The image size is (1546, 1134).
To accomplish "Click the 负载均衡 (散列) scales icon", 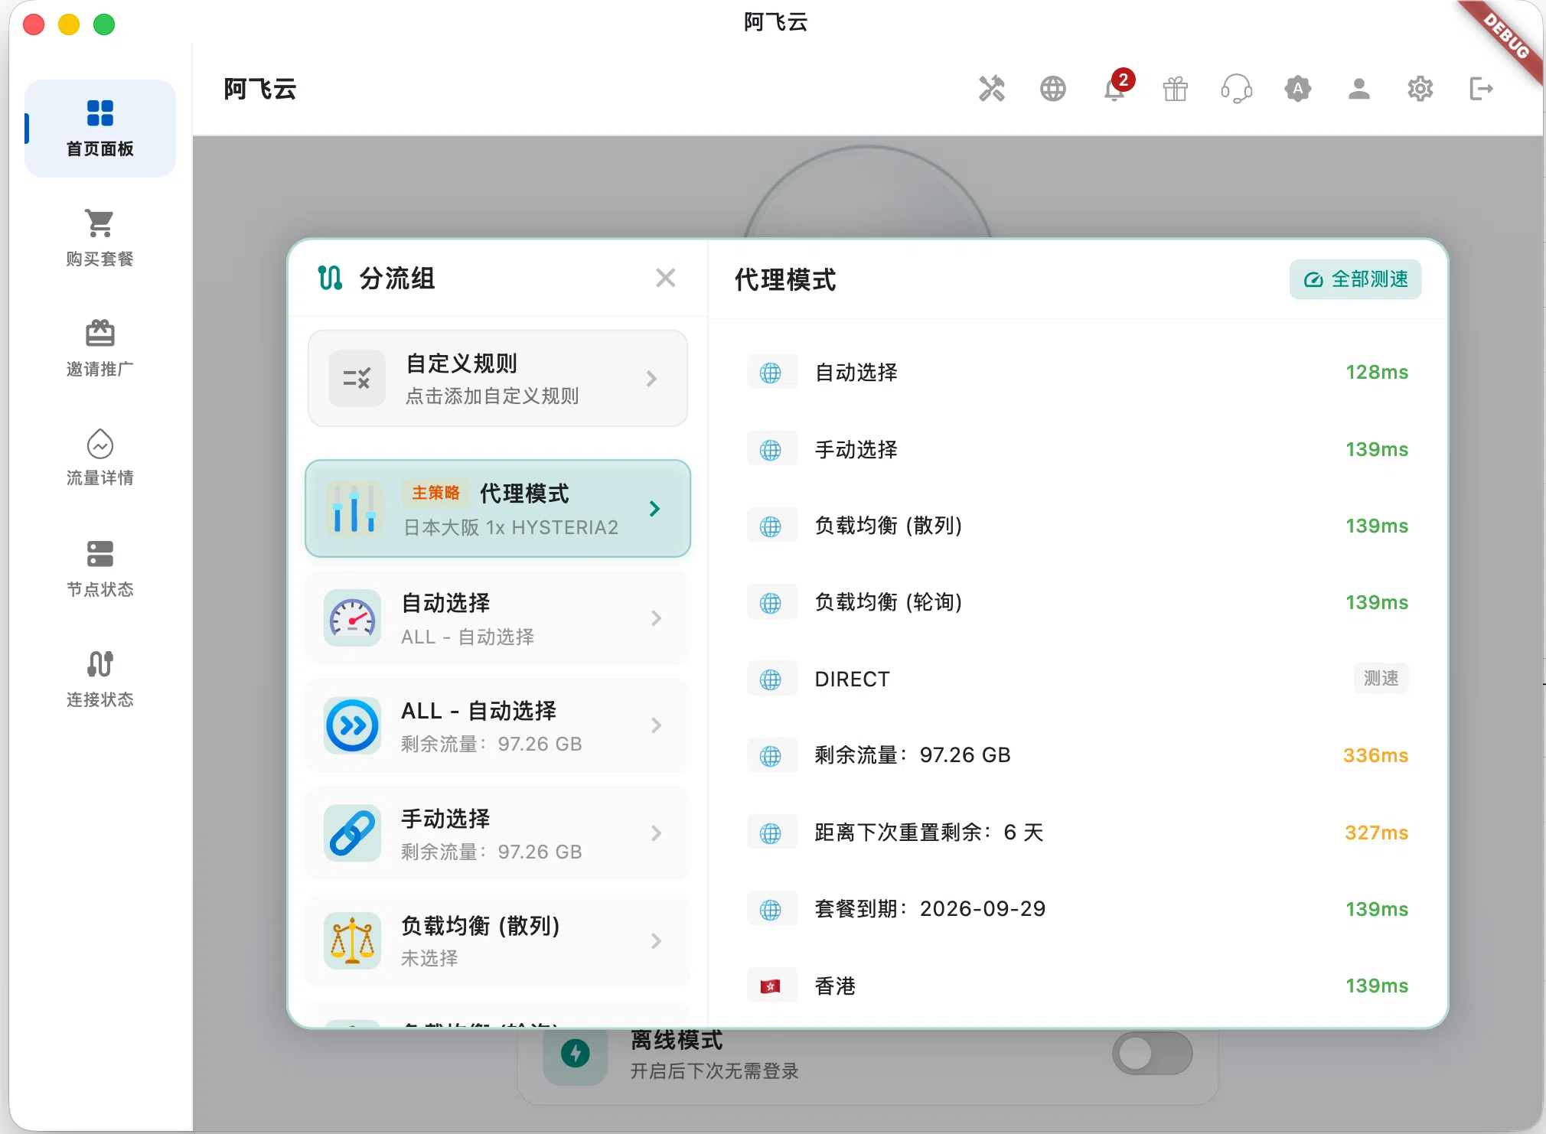I will pyautogui.click(x=352, y=941).
